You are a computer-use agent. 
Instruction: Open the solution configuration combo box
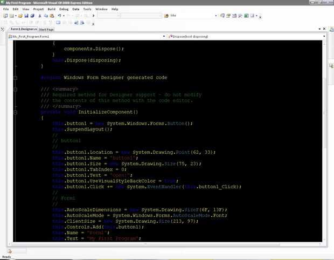[x=109, y=16]
